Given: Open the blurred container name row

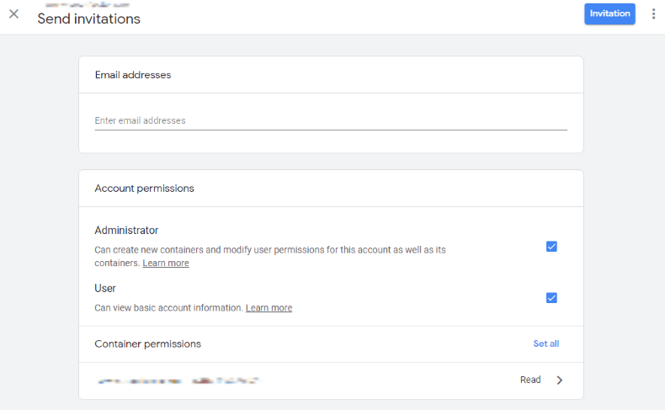Looking at the screenshot, I should (x=178, y=381).
